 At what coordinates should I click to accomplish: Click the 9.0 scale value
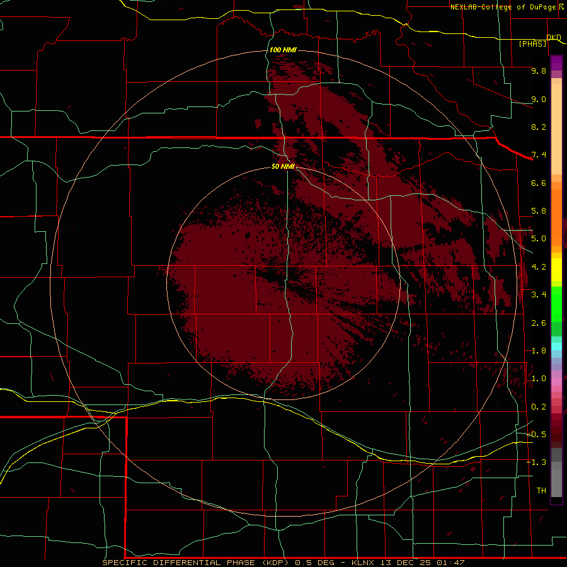pyautogui.click(x=539, y=99)
